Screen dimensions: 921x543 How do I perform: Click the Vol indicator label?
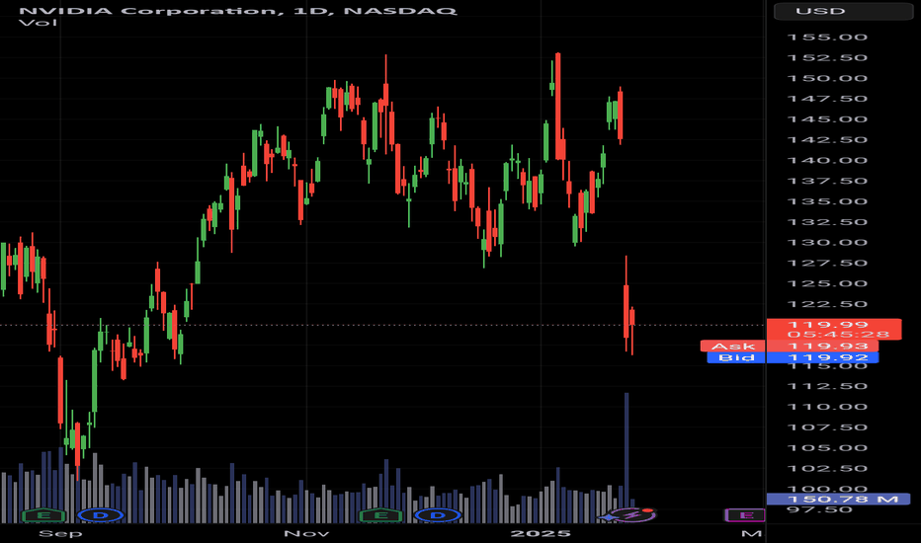coord(39,23)
